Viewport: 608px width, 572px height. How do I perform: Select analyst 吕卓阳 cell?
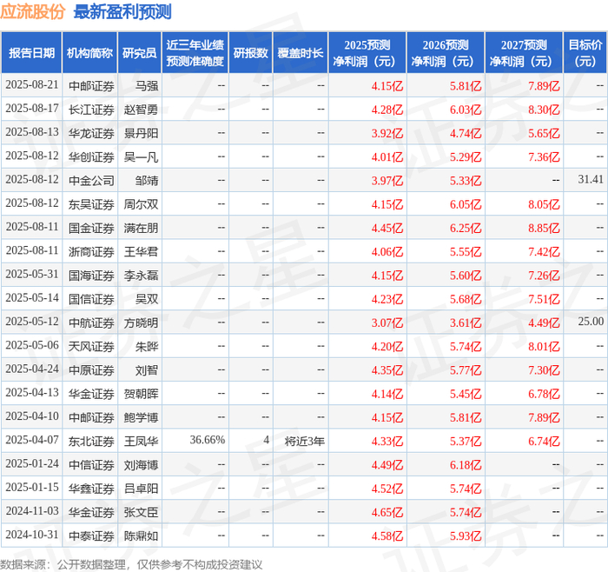click(x=141, y=489)
